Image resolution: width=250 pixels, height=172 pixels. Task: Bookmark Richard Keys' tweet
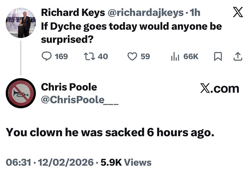[x=218, y=56]
